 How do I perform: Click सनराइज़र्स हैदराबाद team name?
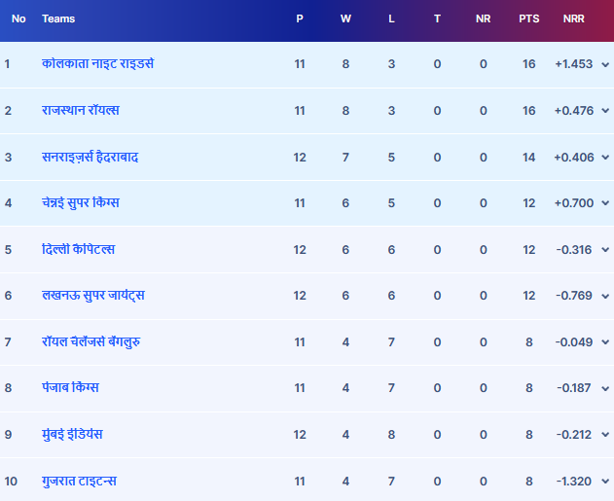point(90,157)
